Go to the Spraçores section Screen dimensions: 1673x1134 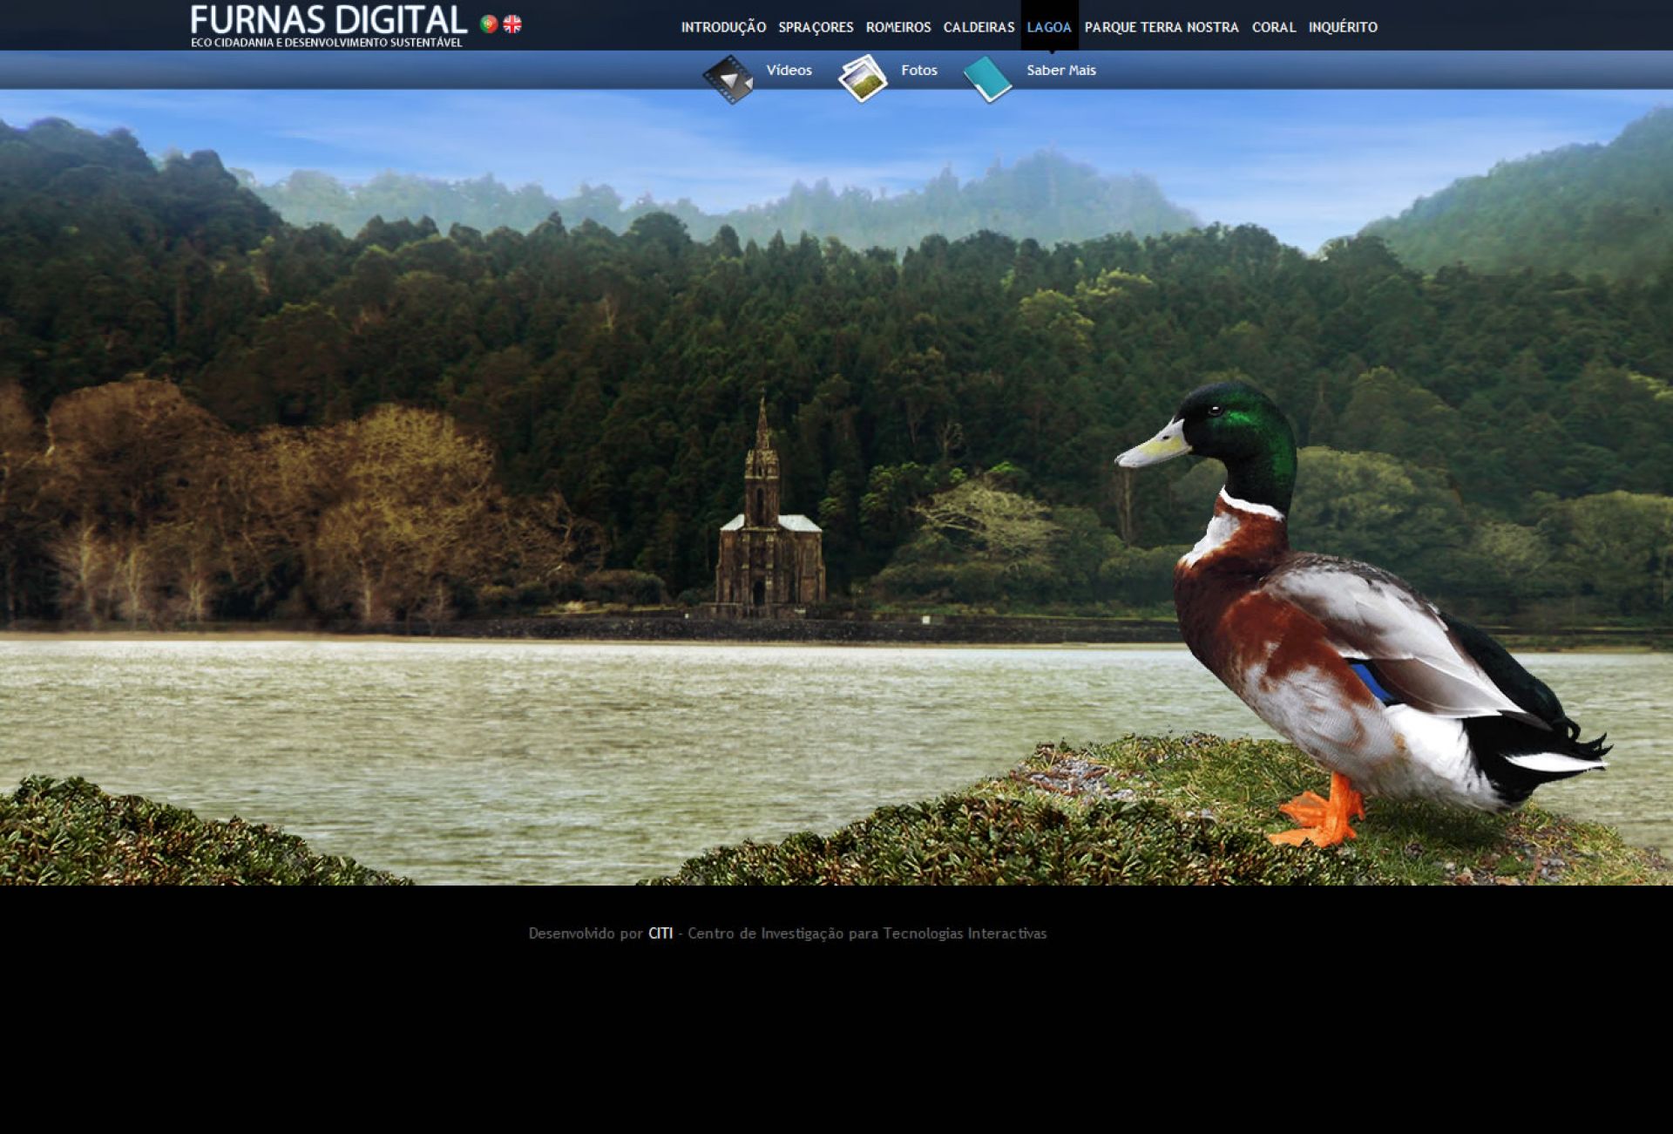pyautogui.click(x=816, y=27)
